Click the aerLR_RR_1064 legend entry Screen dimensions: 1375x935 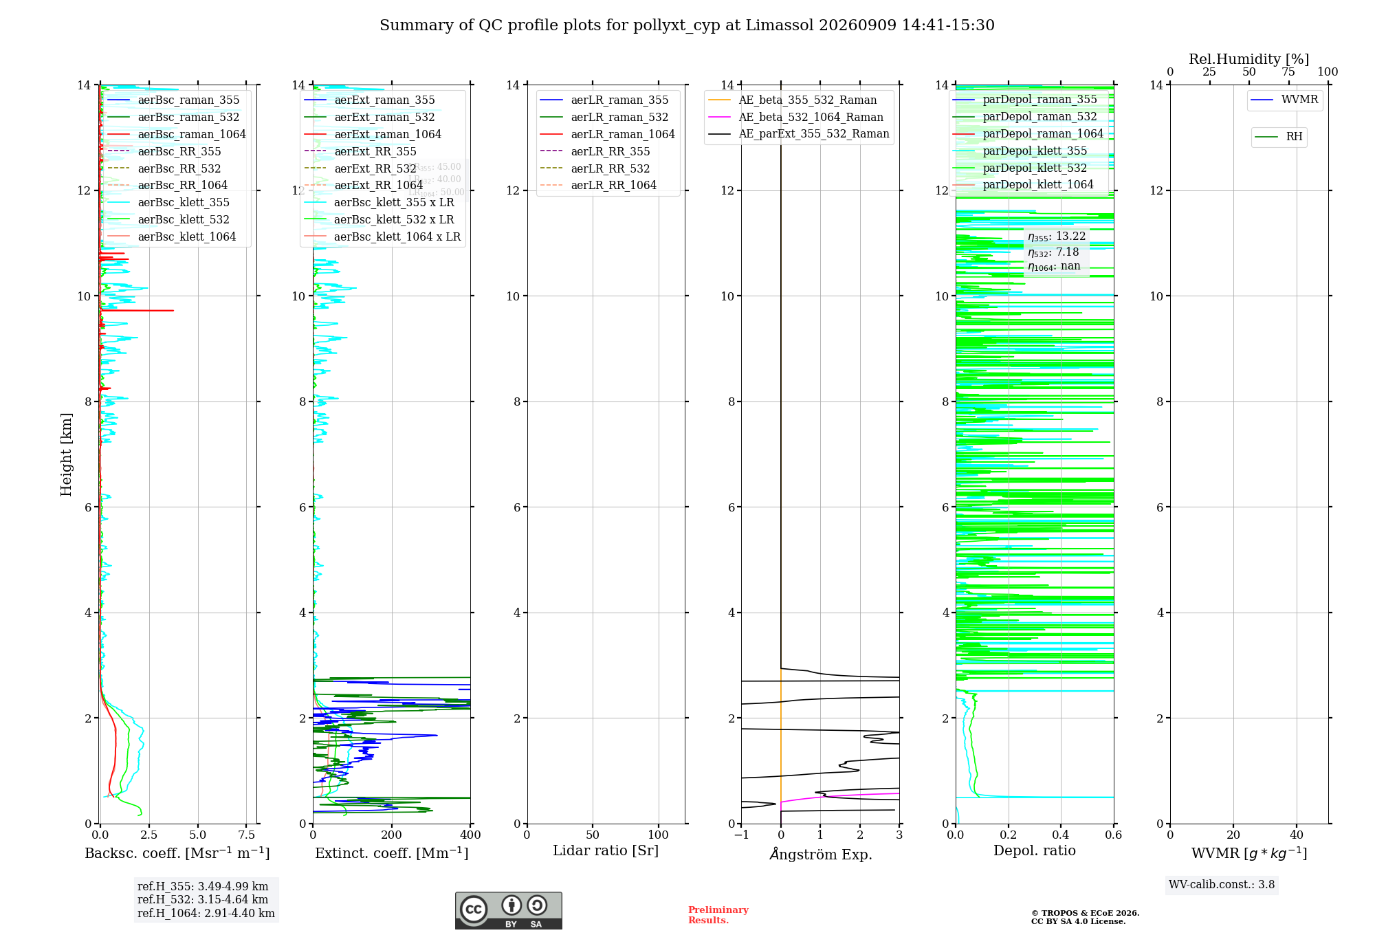(598, 185)
